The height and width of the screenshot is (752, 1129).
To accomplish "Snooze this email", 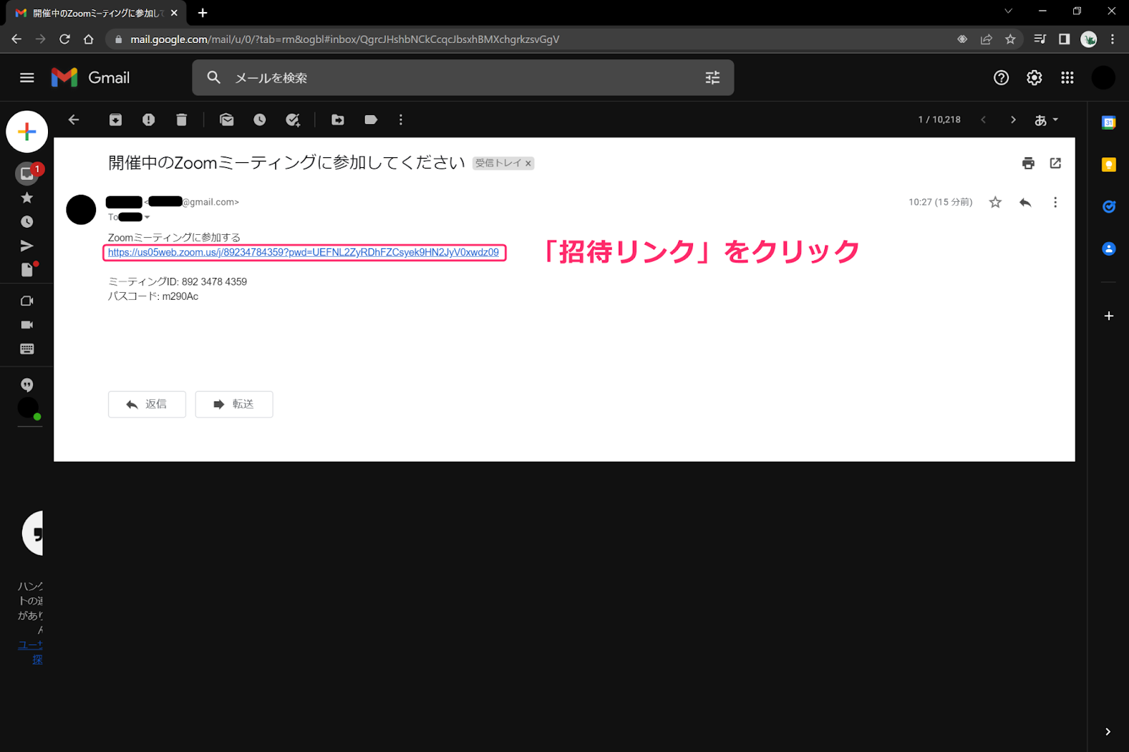I will click(260, 120).
